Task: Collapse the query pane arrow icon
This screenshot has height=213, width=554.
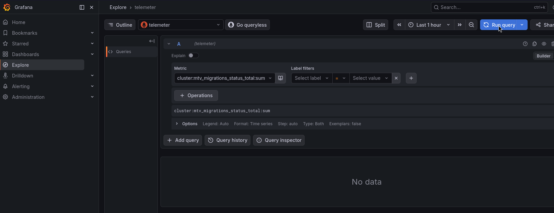Action: [152, 41]
